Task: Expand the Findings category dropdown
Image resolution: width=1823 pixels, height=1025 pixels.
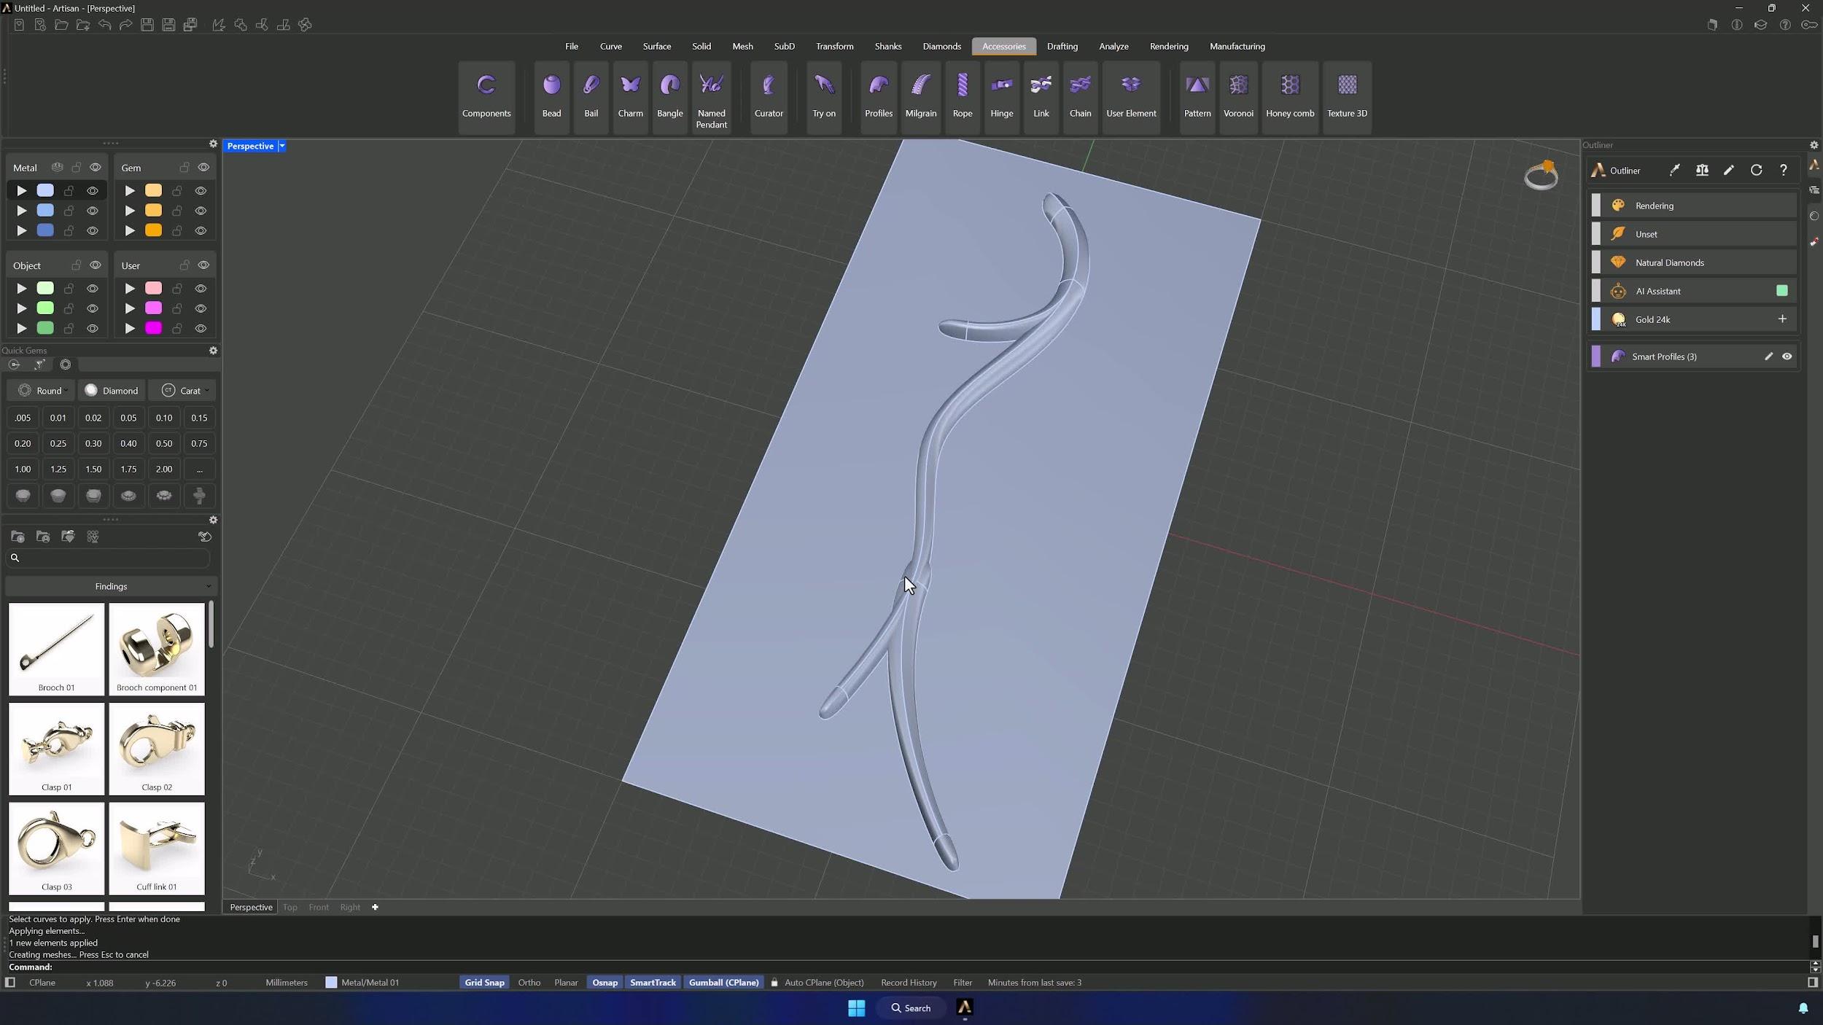Action: coord(111,586)
